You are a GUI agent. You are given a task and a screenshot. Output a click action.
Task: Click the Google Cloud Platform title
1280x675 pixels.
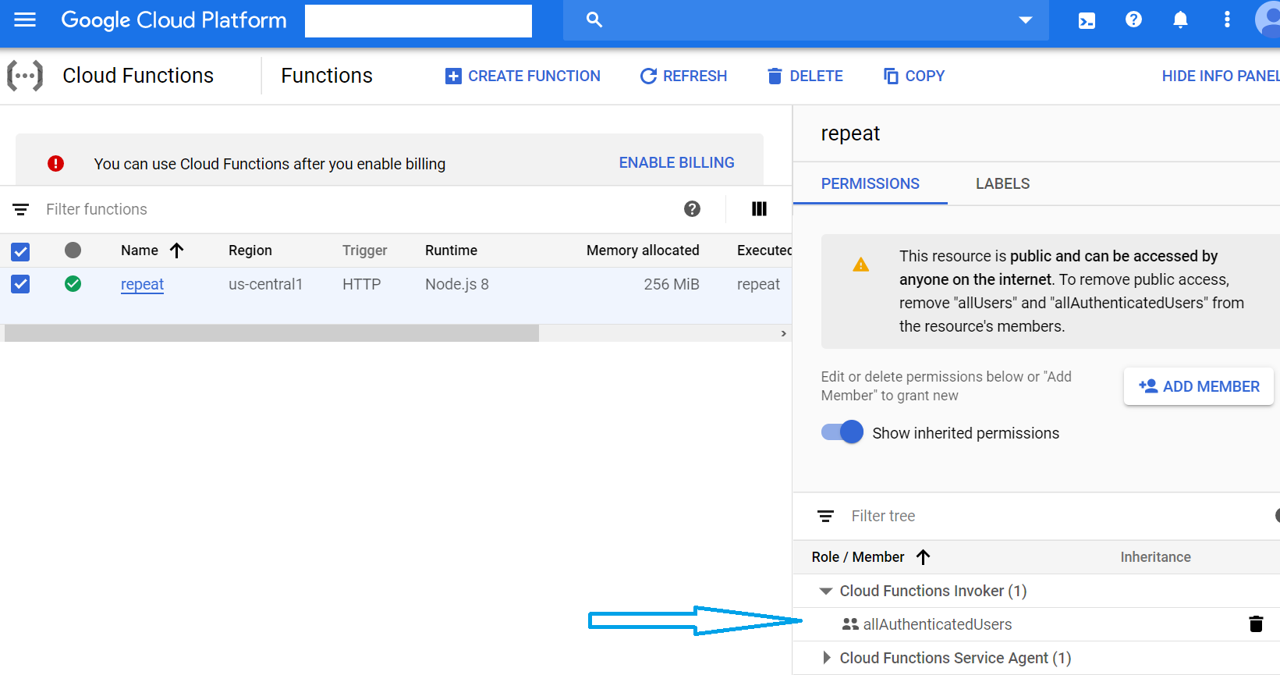pos(174,20)
